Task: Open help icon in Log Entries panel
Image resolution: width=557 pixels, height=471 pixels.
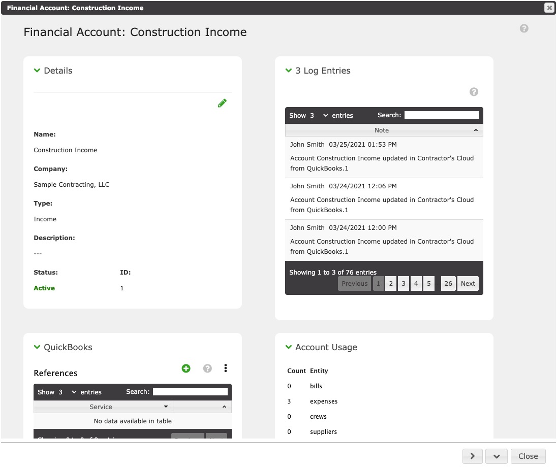Action: click(474, 92)
